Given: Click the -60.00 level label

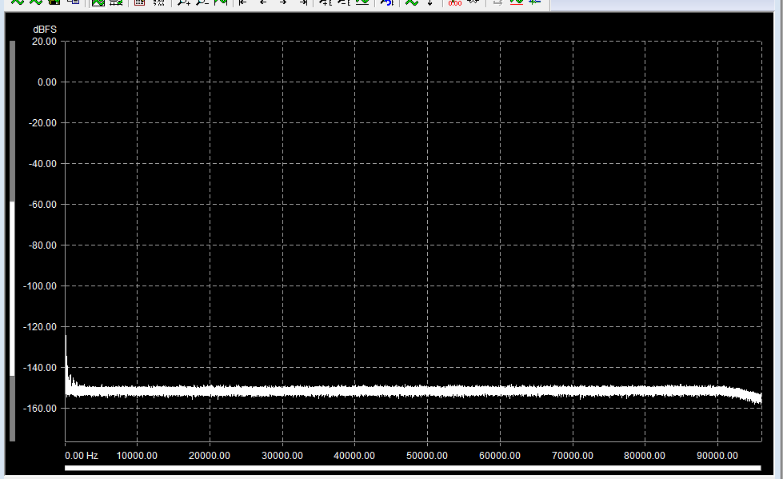Looking at the screenshot, I should coord(43,204).
